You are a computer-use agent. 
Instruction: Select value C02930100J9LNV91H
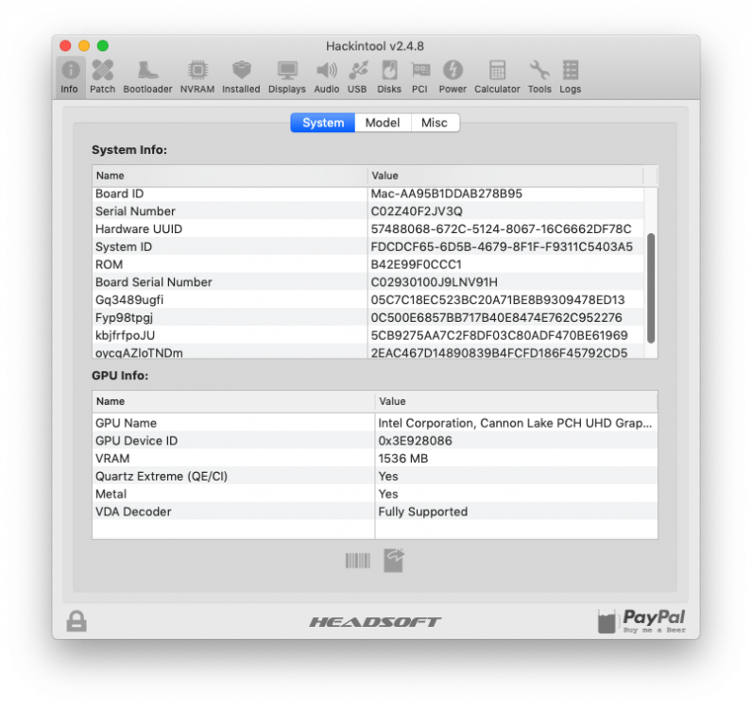pyautogui.click(x=434, y=282)
